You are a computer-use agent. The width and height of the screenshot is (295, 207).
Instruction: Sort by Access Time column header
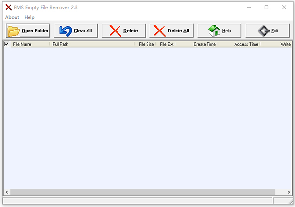click(x=238, y=44)
